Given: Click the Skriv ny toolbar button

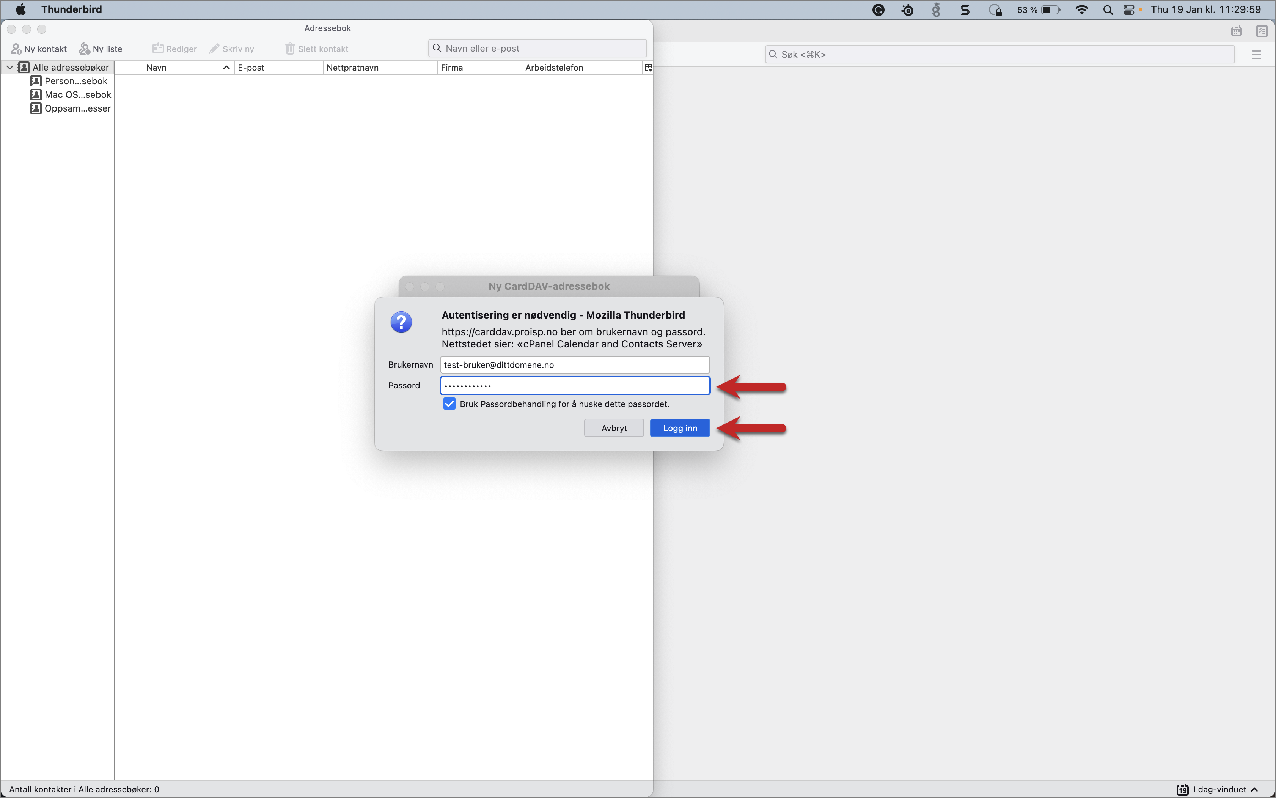Looking at the screenshot, I should (231, 49).
